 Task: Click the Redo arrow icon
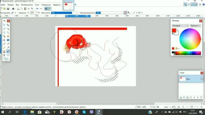point(41,9)
